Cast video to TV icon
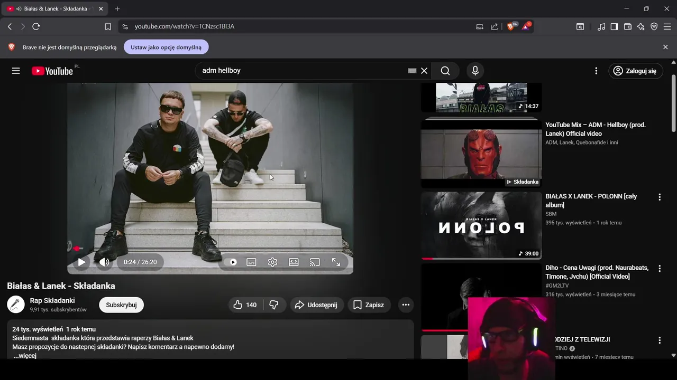This screenshot has height=380, width=677. [x=315, y=262]
